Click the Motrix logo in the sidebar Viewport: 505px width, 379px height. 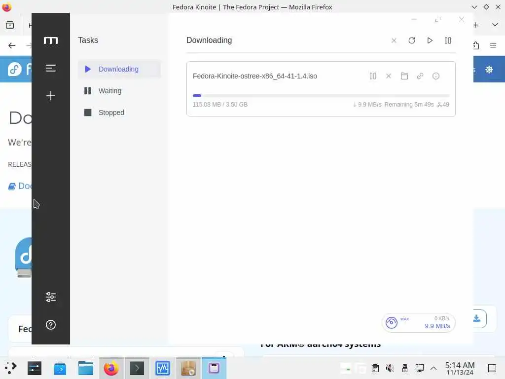click(x=51, y=40)
